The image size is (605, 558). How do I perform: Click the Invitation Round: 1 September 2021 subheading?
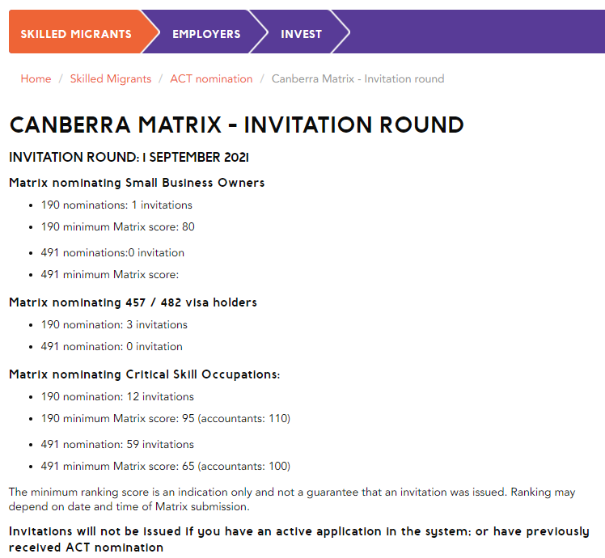pyautogui.click(x=129, y=157)
